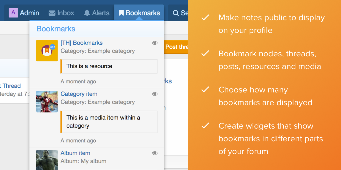The width and height of the screenshot is (341, 170).
Task: Click the "This is a resource" note box
Action: tap(109, 66)
